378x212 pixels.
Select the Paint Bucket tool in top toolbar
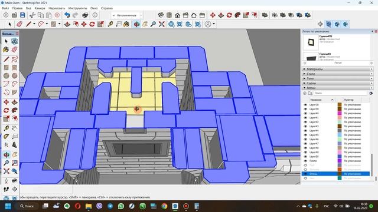coord(126,24)
